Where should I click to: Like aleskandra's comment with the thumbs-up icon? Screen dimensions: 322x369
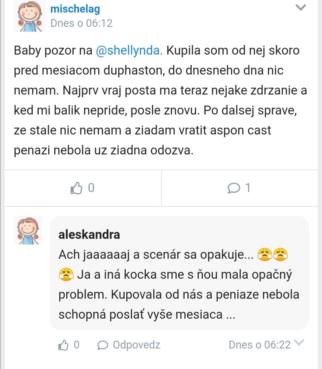coord(64,345)
